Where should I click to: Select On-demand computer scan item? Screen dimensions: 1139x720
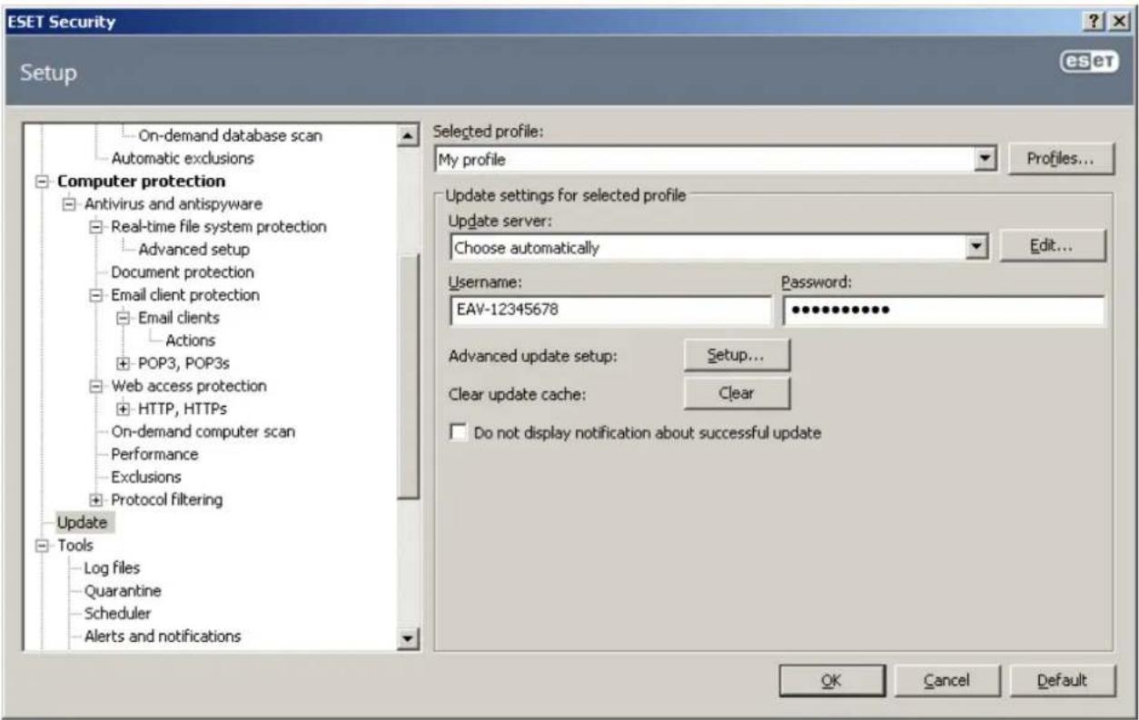[203, 431]
